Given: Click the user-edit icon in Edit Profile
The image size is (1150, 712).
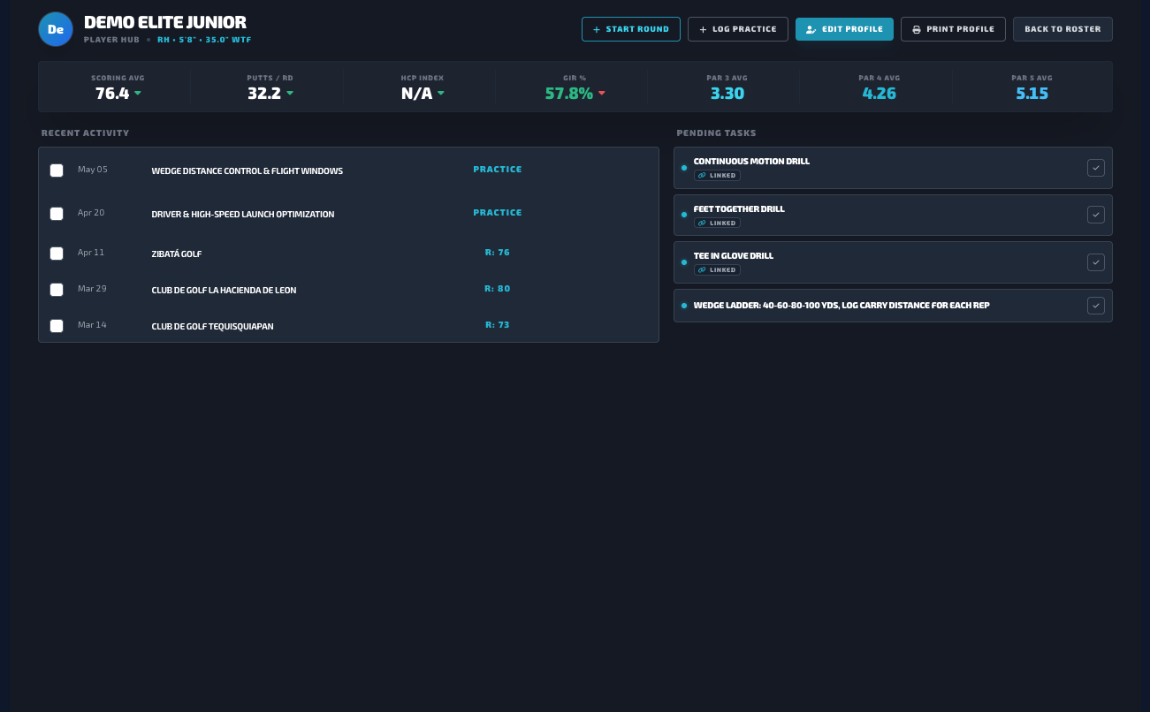Looking at the screenshot, I should (811, 29).
